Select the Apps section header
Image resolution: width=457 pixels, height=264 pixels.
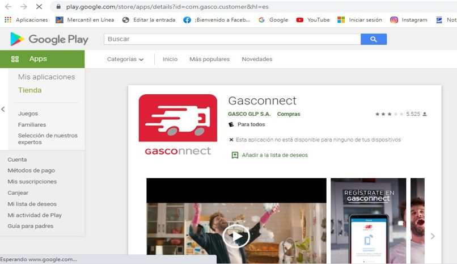(x=43, y=59)
